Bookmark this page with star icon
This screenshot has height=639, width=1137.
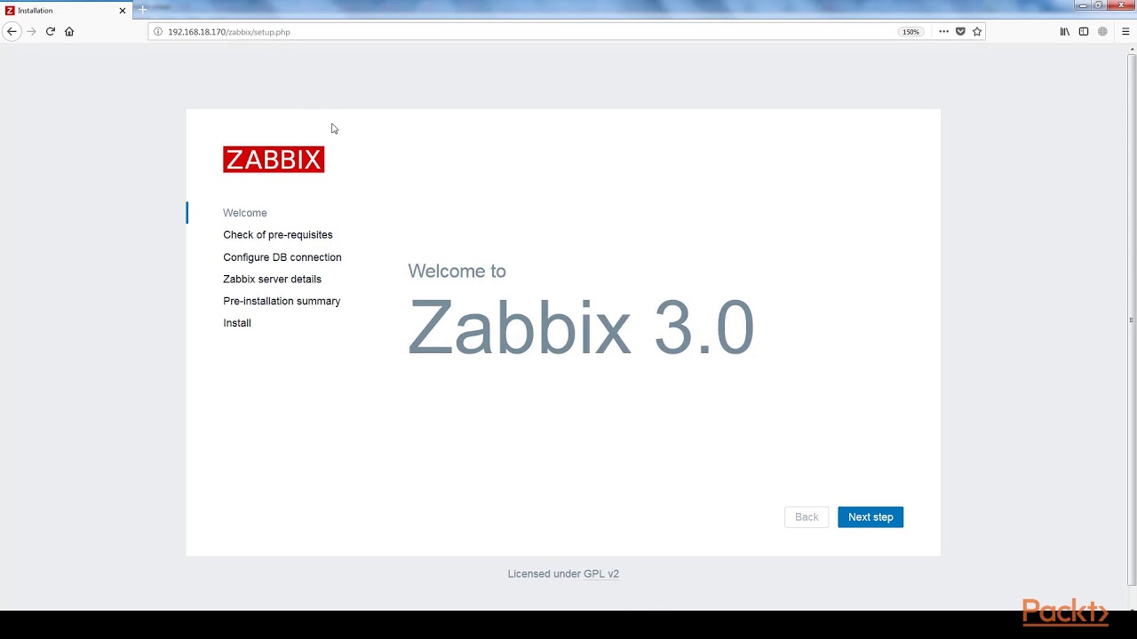[x=977, y=31]
